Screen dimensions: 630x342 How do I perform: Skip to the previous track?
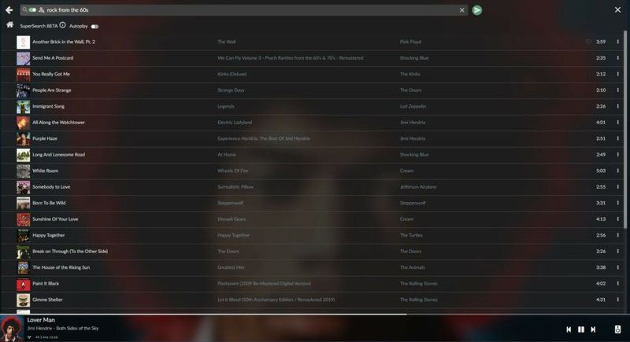click(569, 329)
